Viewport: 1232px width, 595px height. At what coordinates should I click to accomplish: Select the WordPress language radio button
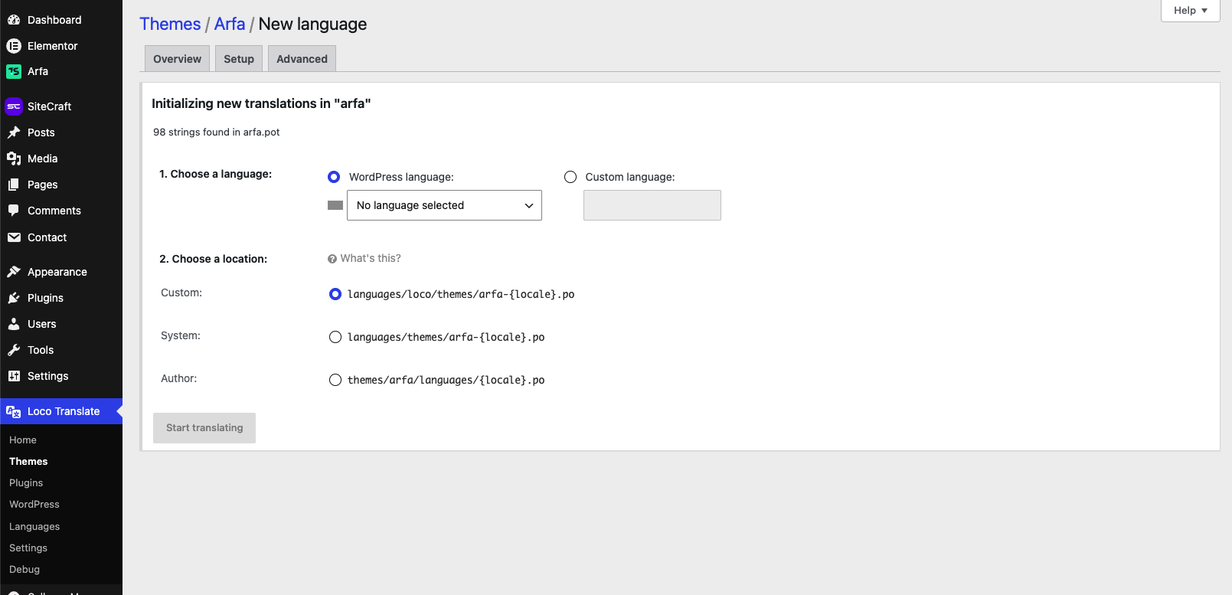(x=334, y=177)
